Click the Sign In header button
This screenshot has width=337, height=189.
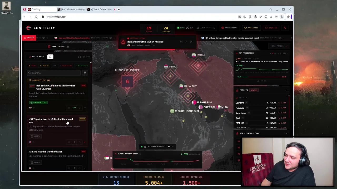pyautogui.click(x=271, y=28)
